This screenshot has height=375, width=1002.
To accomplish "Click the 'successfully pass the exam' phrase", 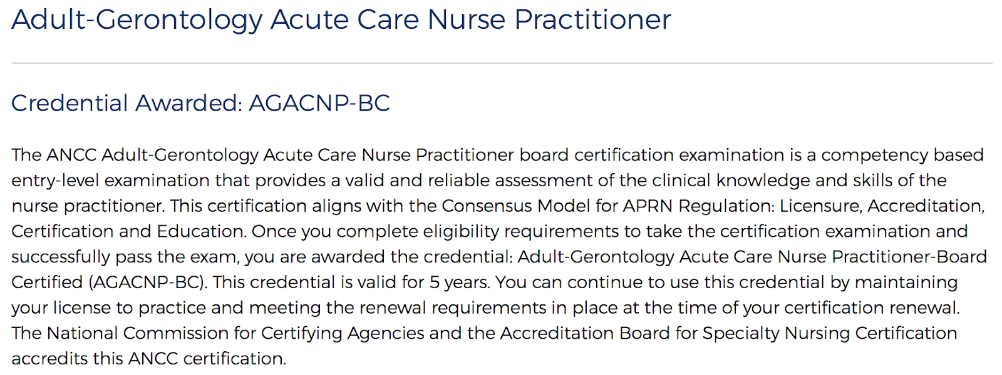I will click(x=124, y=257).
